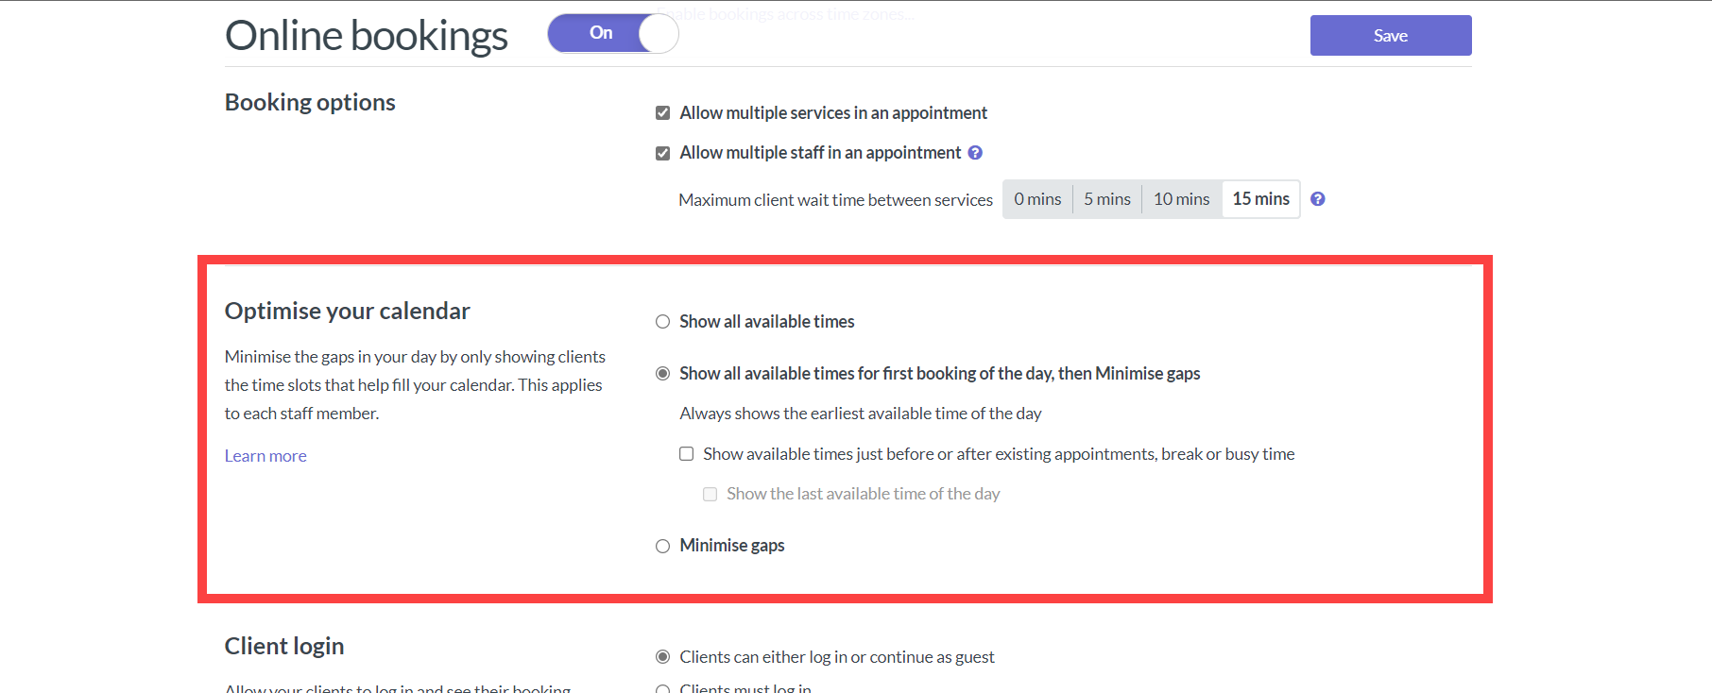Open the Learn more link
The width and height of the screenshot is (1712, 693).
coord(265,456)
